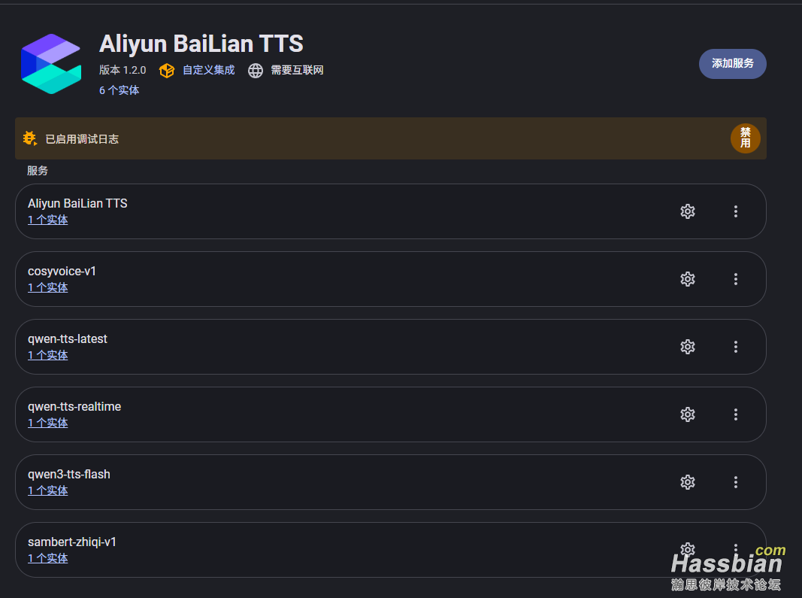This screenshot has width=802, height=598.
Task: Click the gear icon for cosyvoice-v1
Action: 687,279
